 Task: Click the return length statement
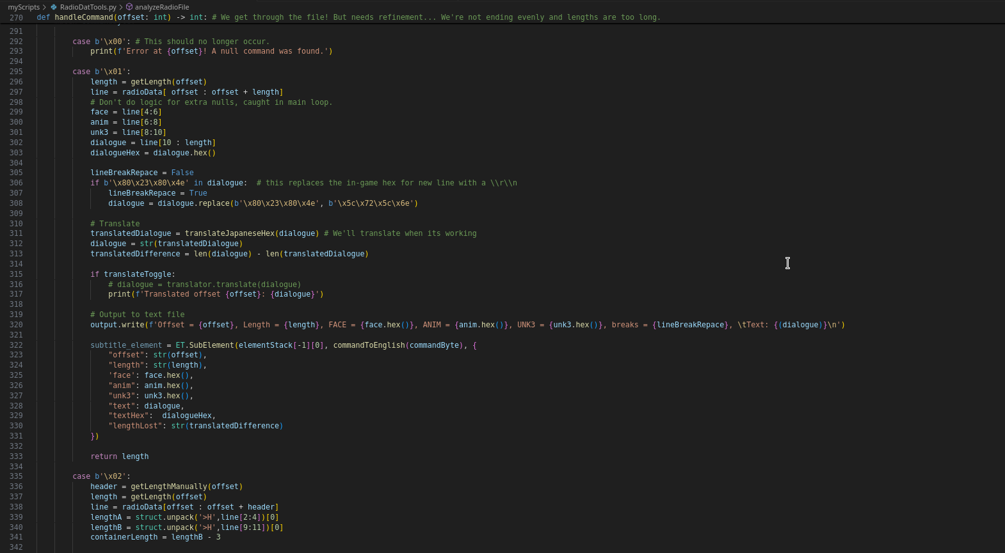pos(119,456)
